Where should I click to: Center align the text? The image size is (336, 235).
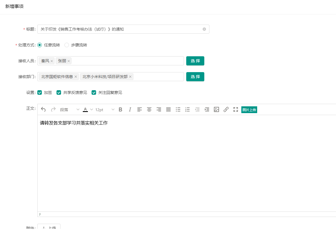point(149,109)
